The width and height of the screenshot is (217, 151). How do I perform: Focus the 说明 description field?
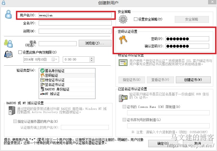click(x=75, y=31)
